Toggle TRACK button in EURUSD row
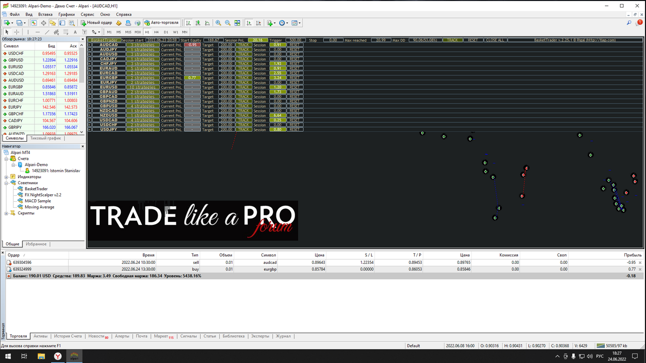The image size is (646, 363). [x=243, y=87]
